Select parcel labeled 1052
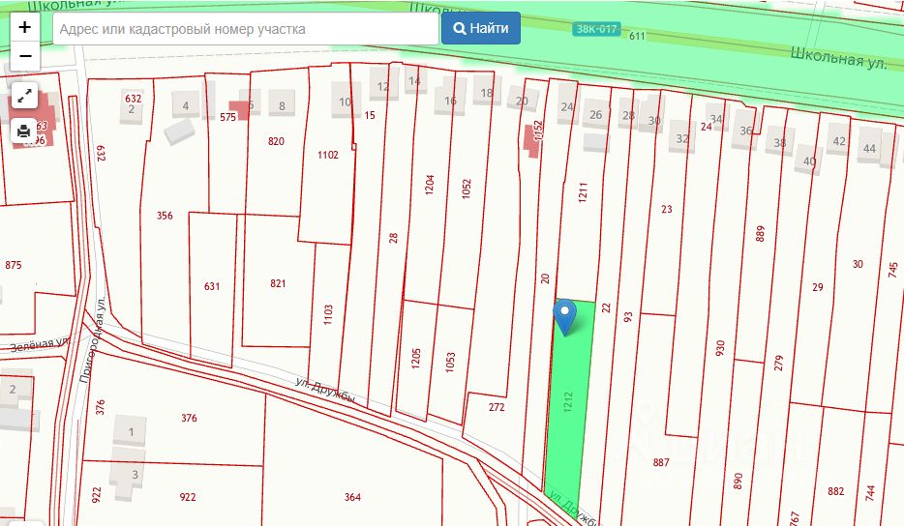Viewport: 904px width, 526px height. pyautogui.click(x=467, y=189)
